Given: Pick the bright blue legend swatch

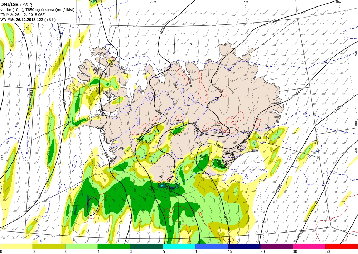Looking at the screenshot, I should pos(212,246).
